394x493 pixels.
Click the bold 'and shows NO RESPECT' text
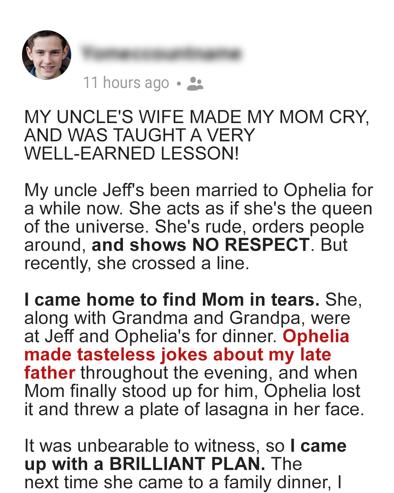[201, 245]
